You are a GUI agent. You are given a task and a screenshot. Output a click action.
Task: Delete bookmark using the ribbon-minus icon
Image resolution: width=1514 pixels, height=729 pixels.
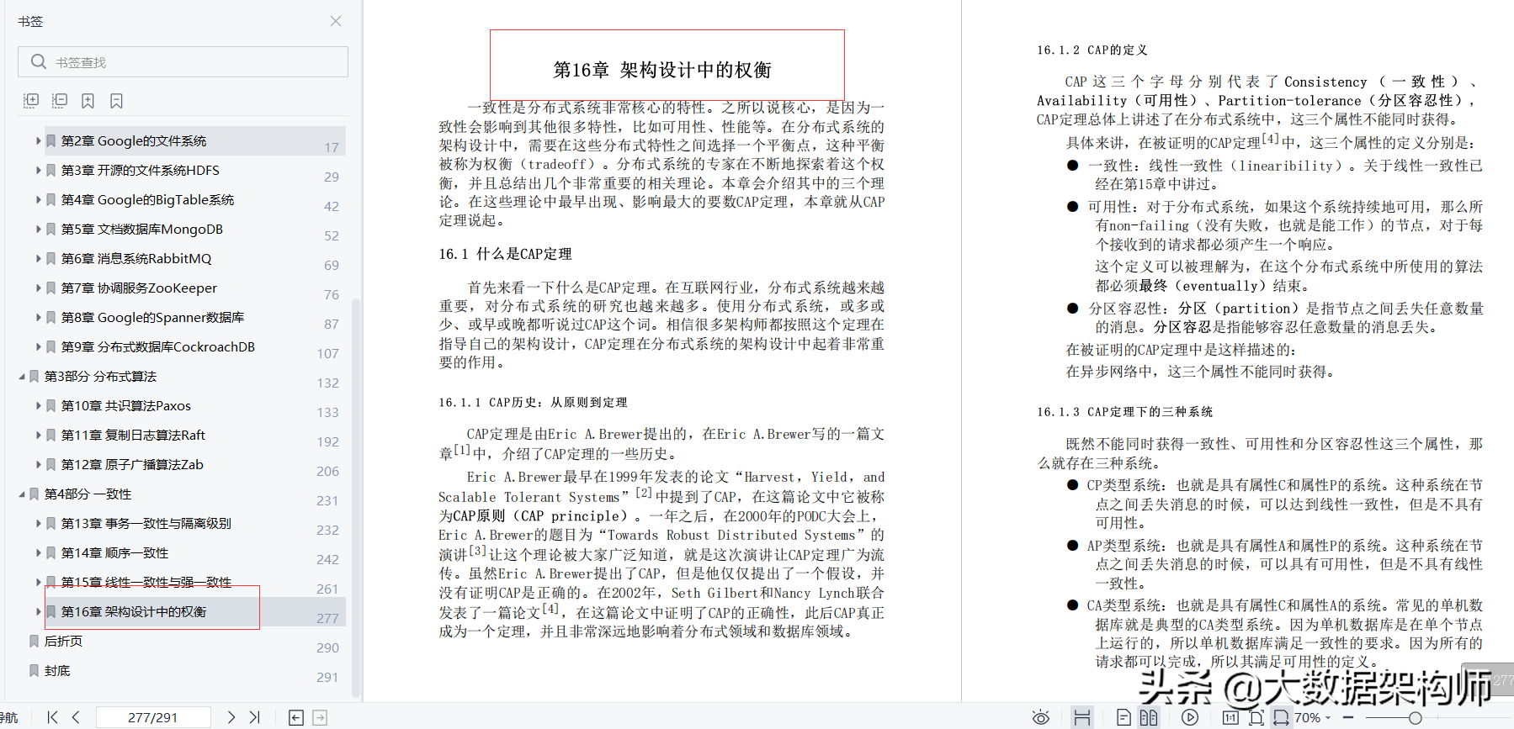pyautogui.click(x=117, y=101)
